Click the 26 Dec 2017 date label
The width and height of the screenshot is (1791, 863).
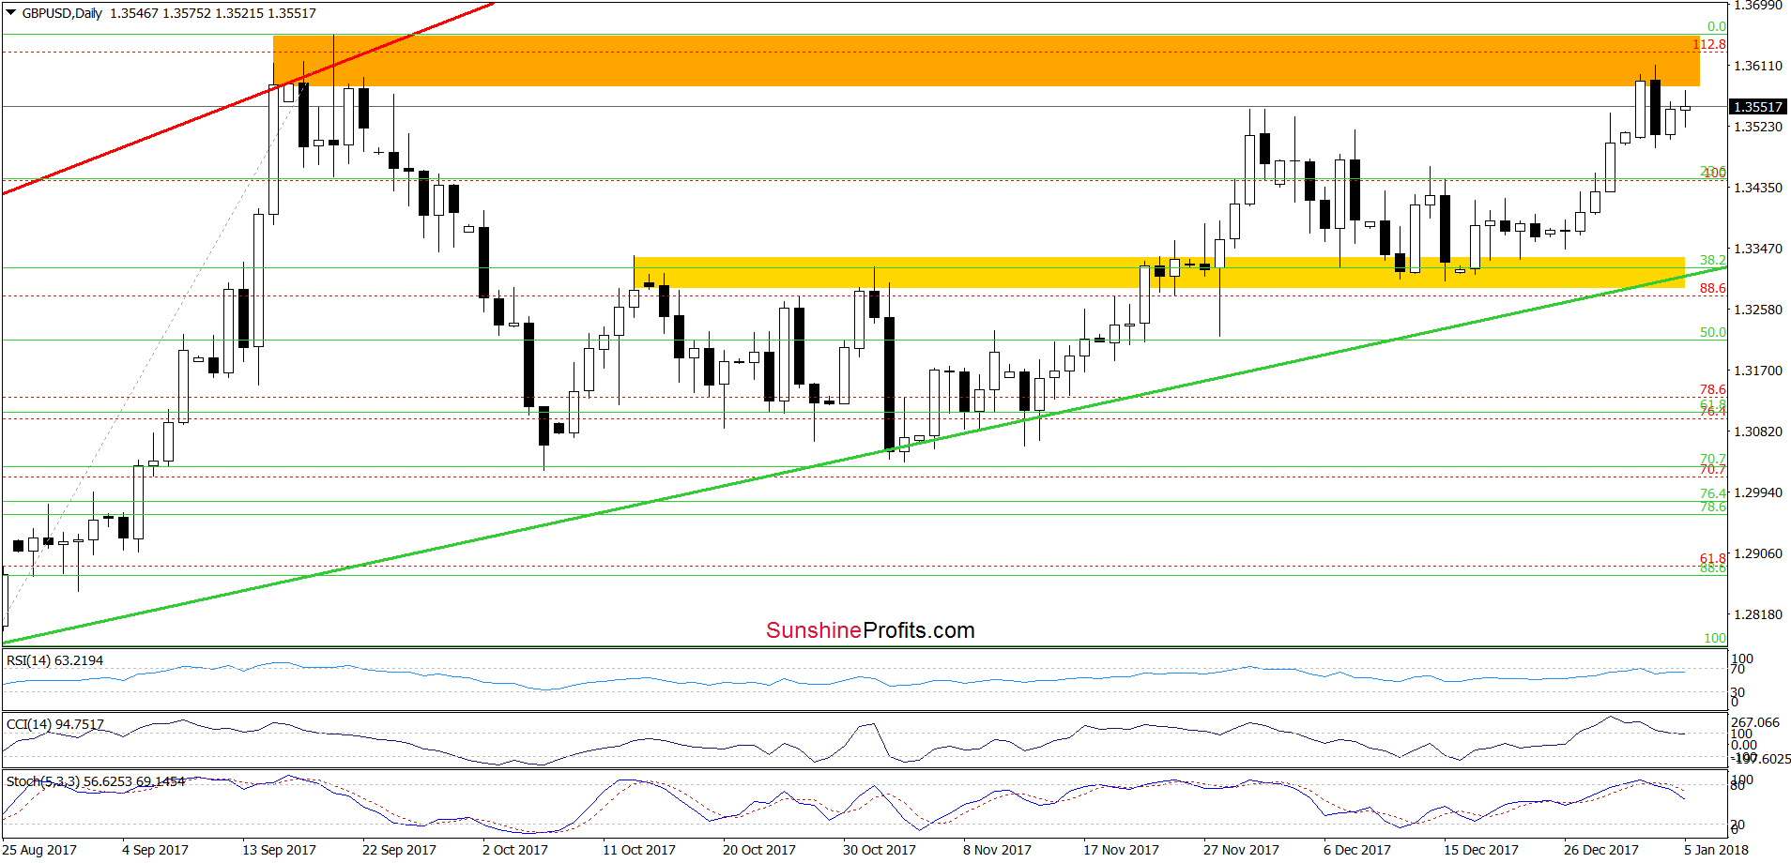(x=1601, y=850)
